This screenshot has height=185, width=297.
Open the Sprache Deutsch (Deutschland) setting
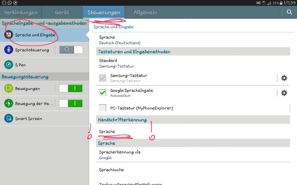click(x=193, y=40)
